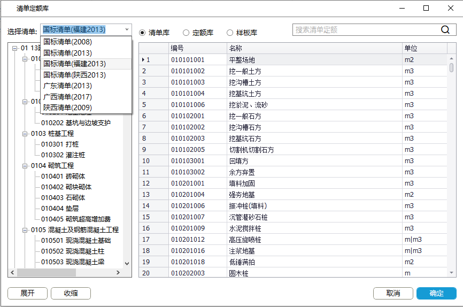Choose 国标清单(福建2013) in the dropdown list
This screenshot has height=307, width=463.
(86, 64)
